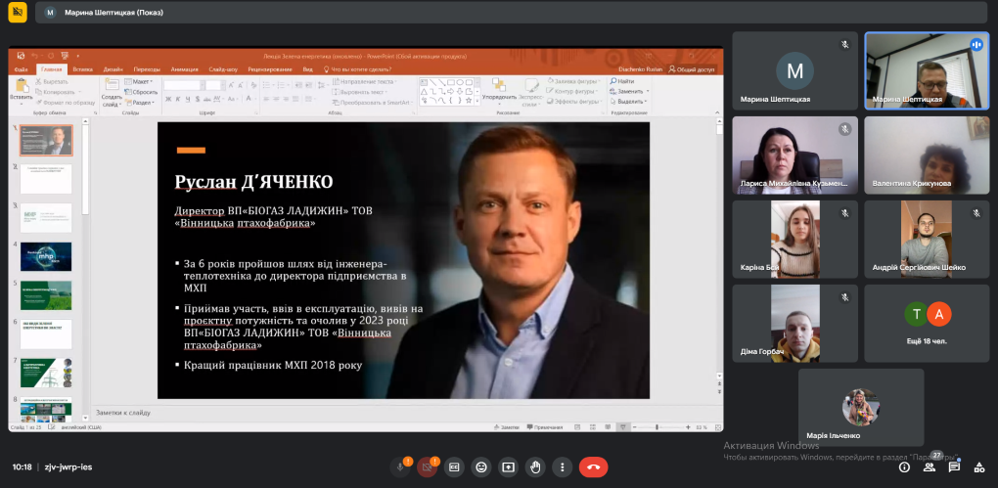998x488 pixels.
Task: Expand Выровнять текст dropdown
Action: coord(360,92)
